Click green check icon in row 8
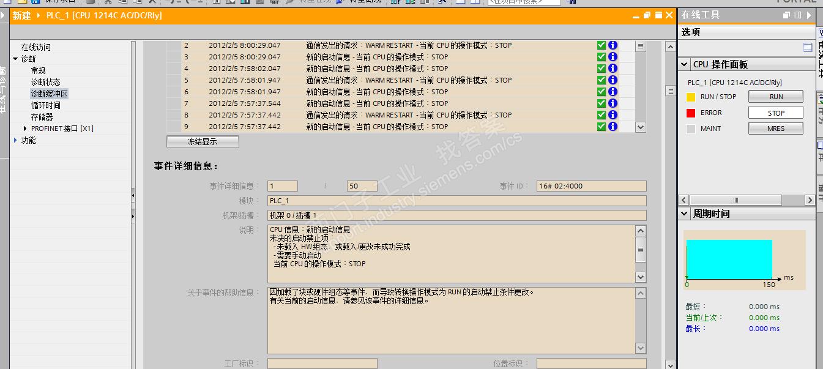823x369 pixels. [x=601, y=115]
